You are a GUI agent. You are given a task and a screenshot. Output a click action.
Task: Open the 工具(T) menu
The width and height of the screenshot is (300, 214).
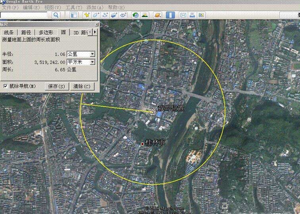point(74,8)
